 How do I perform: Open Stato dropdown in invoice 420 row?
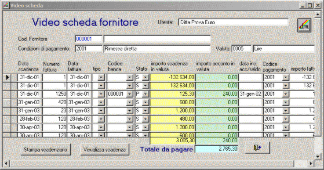pos(146,102)
